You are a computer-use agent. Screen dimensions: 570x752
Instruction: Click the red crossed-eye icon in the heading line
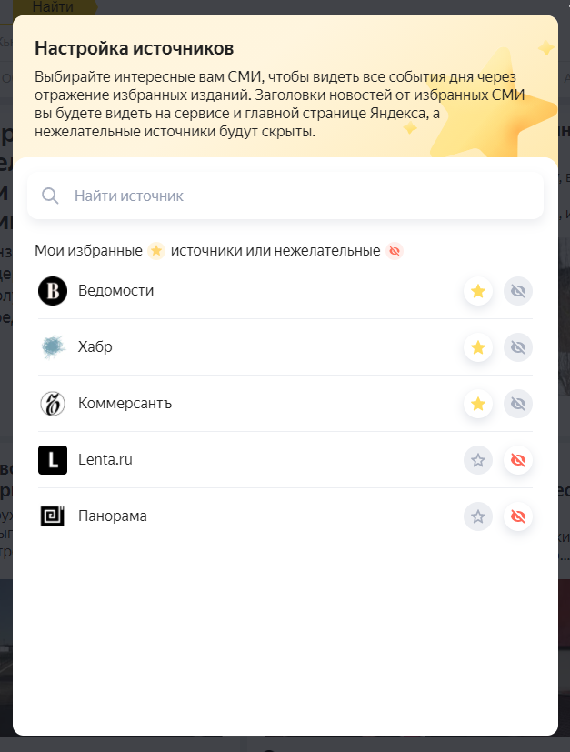[395, 250]
